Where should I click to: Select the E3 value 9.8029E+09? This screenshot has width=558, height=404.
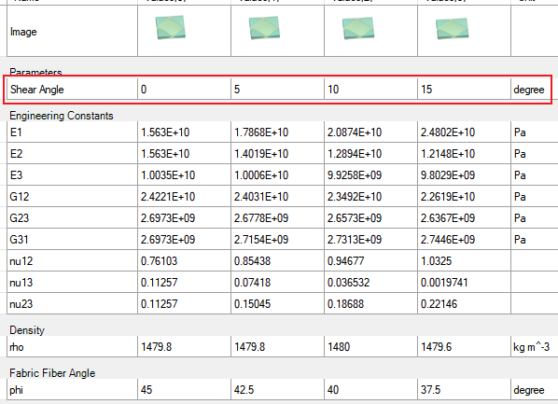[x=448, y=175]
